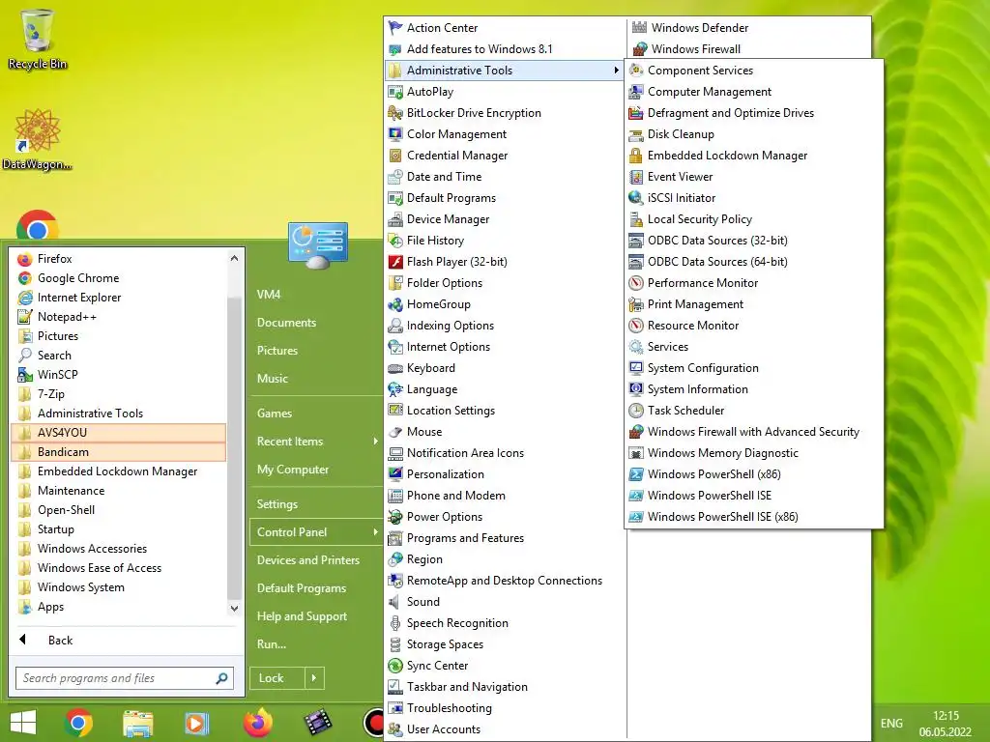Open the media player taskbar icon
The width and height of the screenshot is (990, 742).
click(x=196, y=723)
